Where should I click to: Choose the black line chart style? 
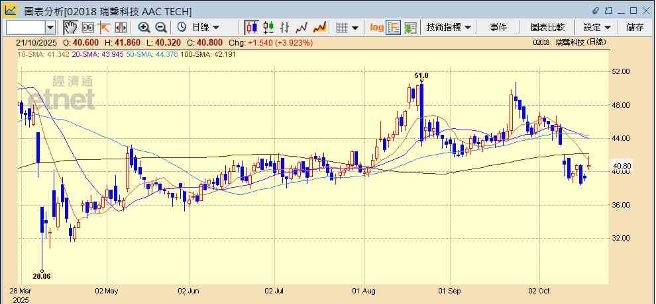(x=302, y=27)
